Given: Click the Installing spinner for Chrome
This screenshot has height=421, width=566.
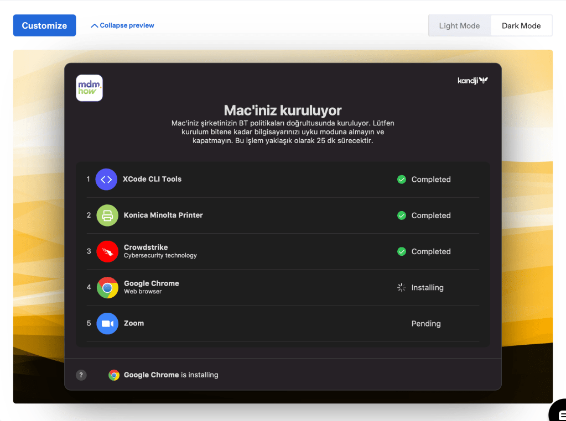Looking at the screenshot, I should [402, 287].
